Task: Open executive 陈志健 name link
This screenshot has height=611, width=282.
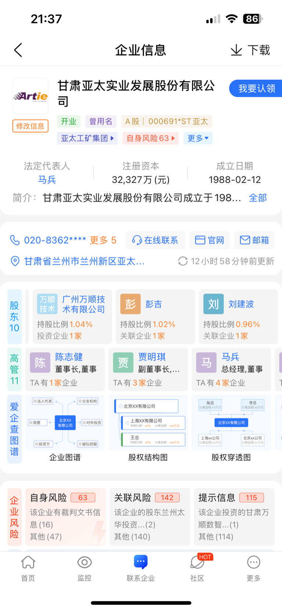Action: coord(69,357)
